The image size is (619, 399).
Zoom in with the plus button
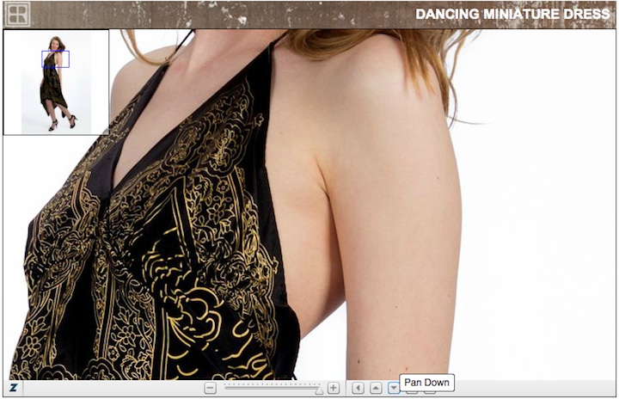pos(334,389)
